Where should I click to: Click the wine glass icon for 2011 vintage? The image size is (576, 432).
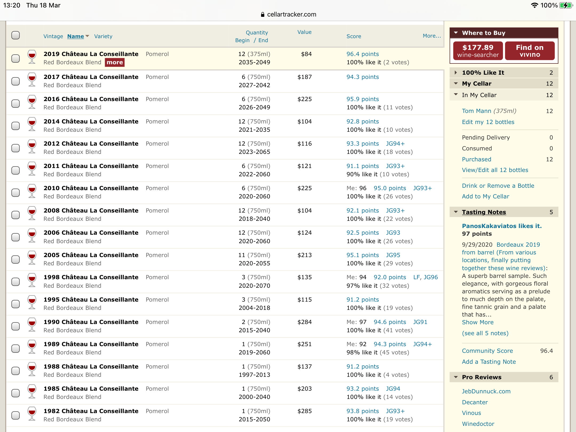pyautogui.click(x=32, y=169)
